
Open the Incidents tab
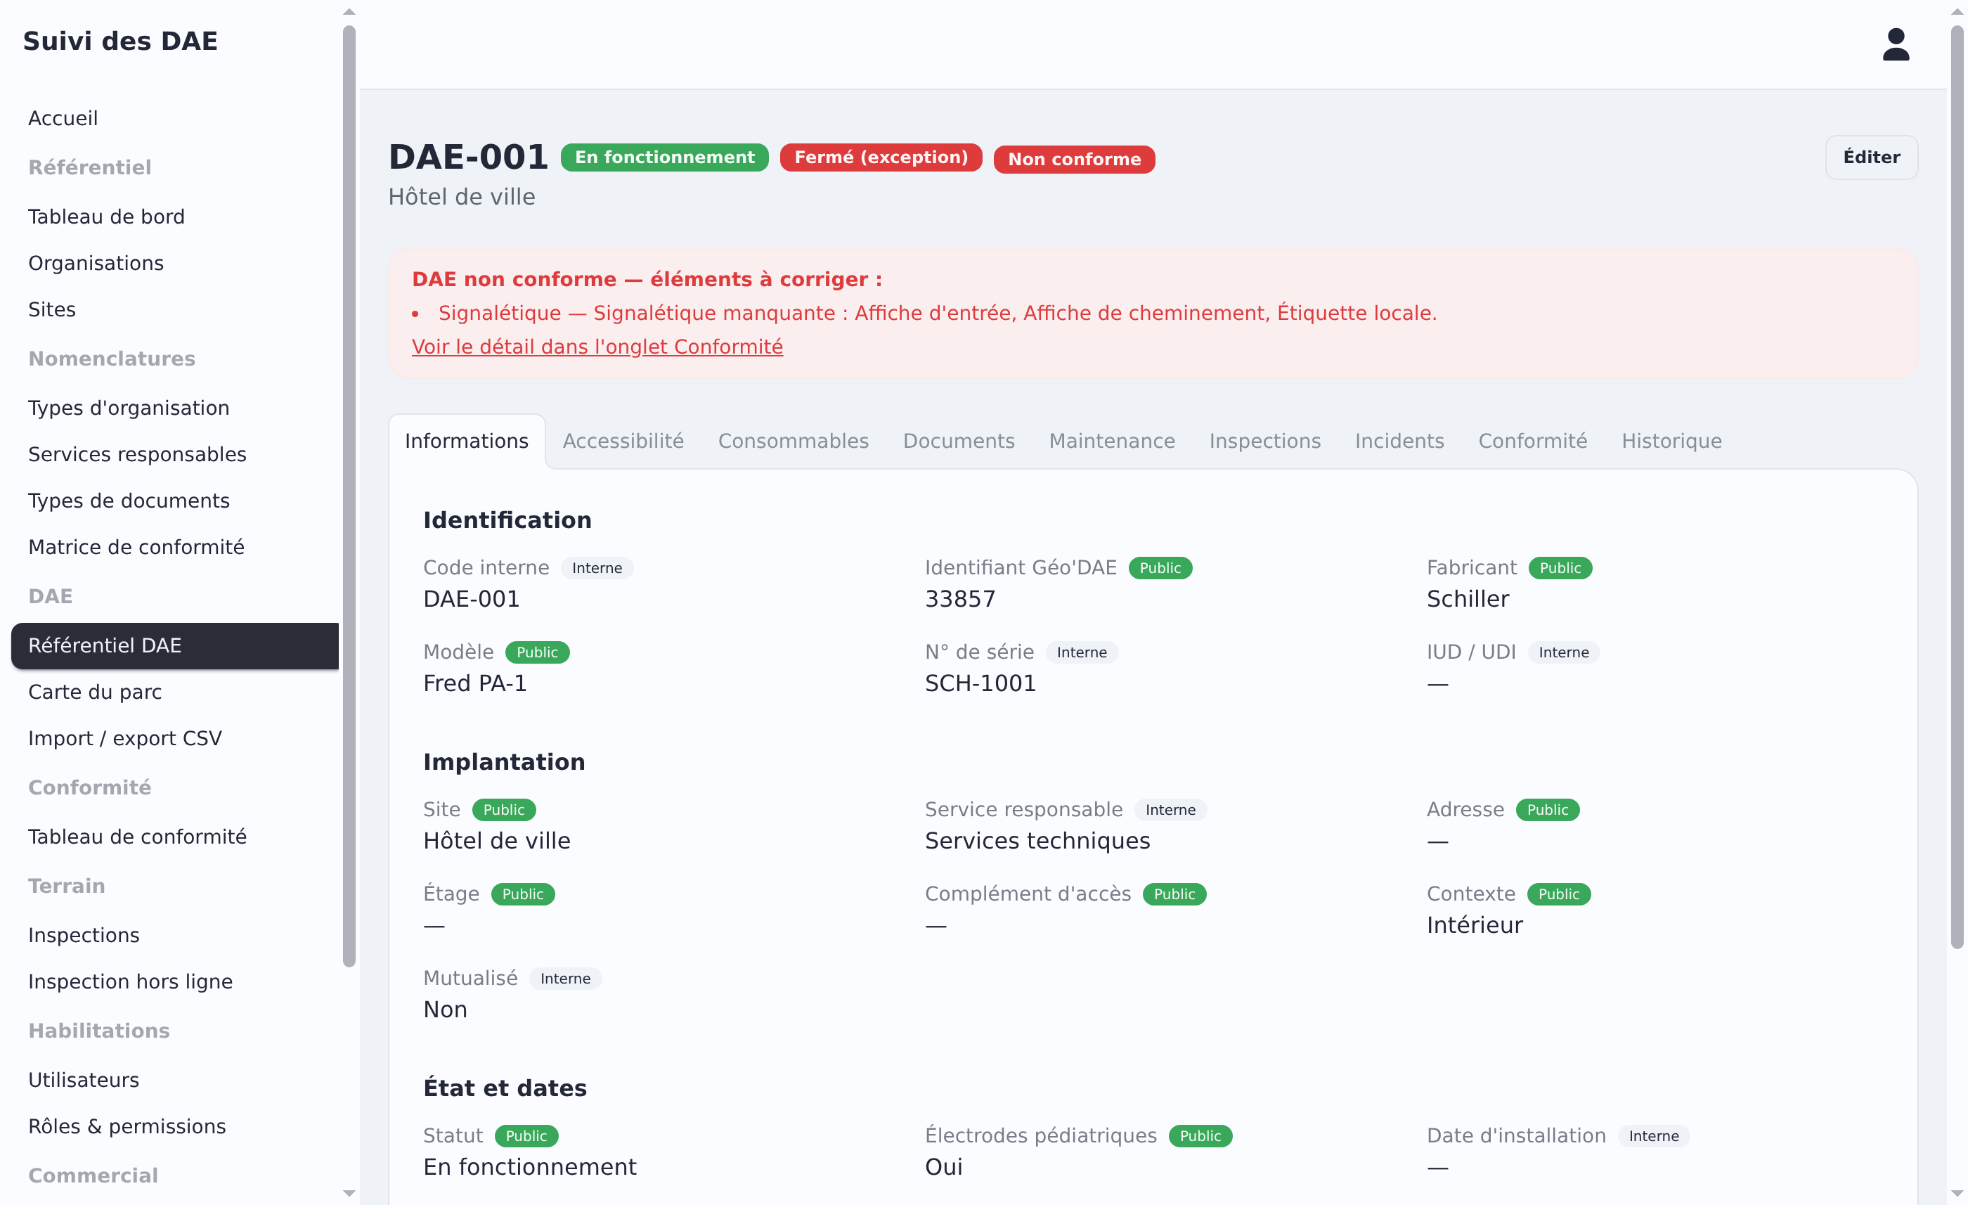tap(1399, 441)
